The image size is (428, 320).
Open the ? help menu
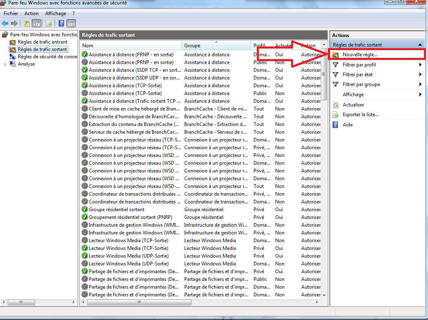(73, 13)
